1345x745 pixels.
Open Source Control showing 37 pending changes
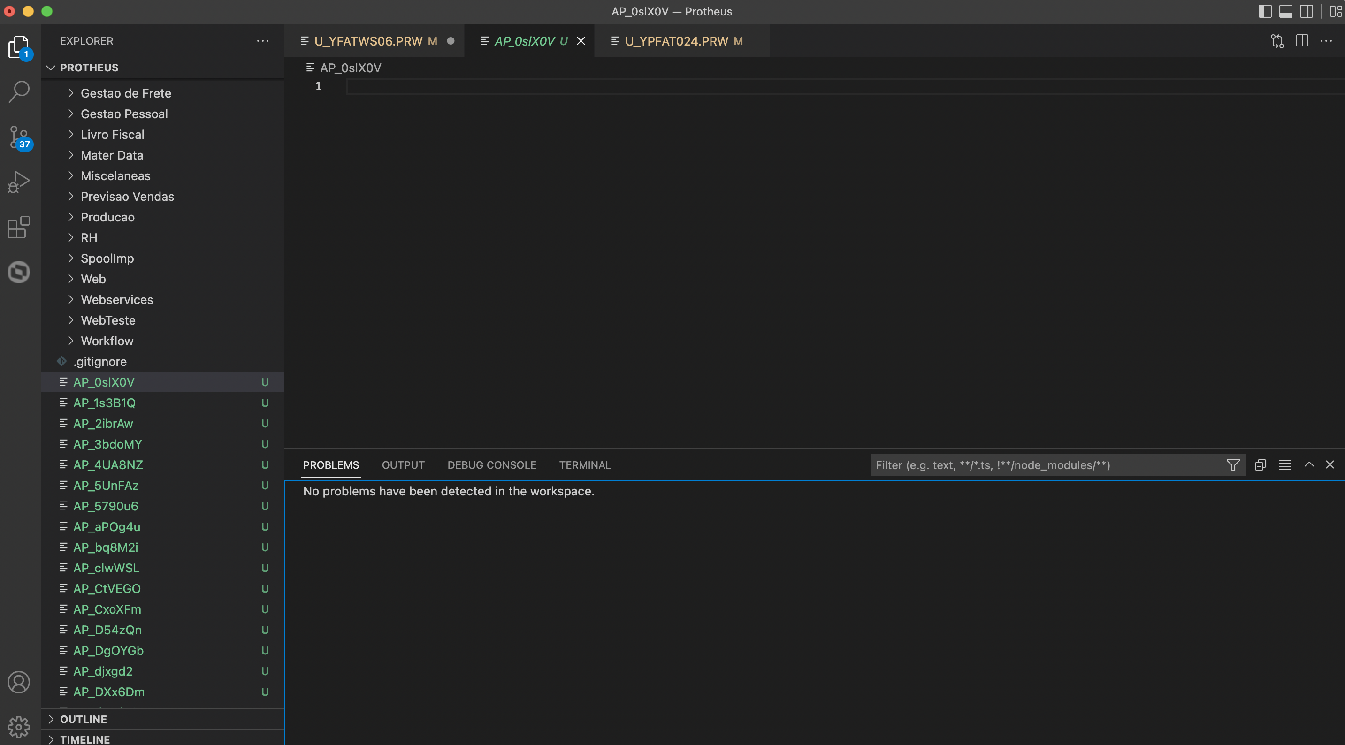pos(19,136)
